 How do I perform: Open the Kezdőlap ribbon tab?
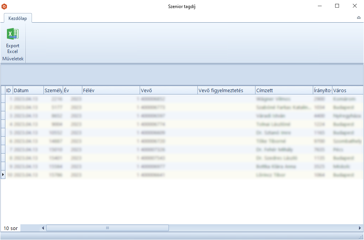(18, 18)
